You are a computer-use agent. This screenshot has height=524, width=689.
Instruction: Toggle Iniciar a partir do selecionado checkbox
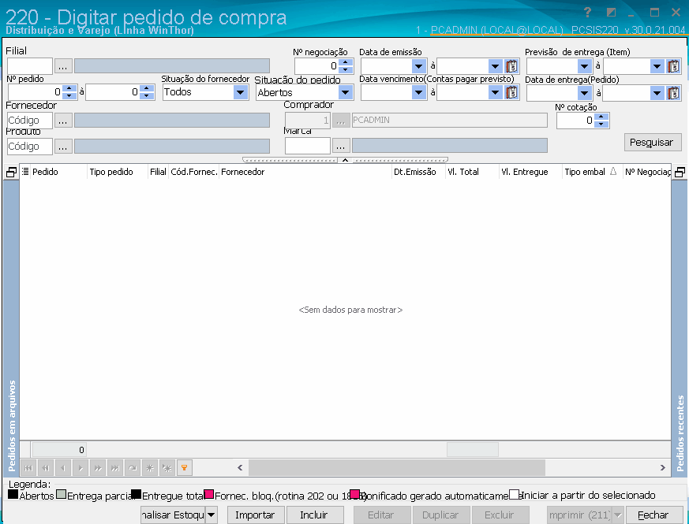coord(514,495)
